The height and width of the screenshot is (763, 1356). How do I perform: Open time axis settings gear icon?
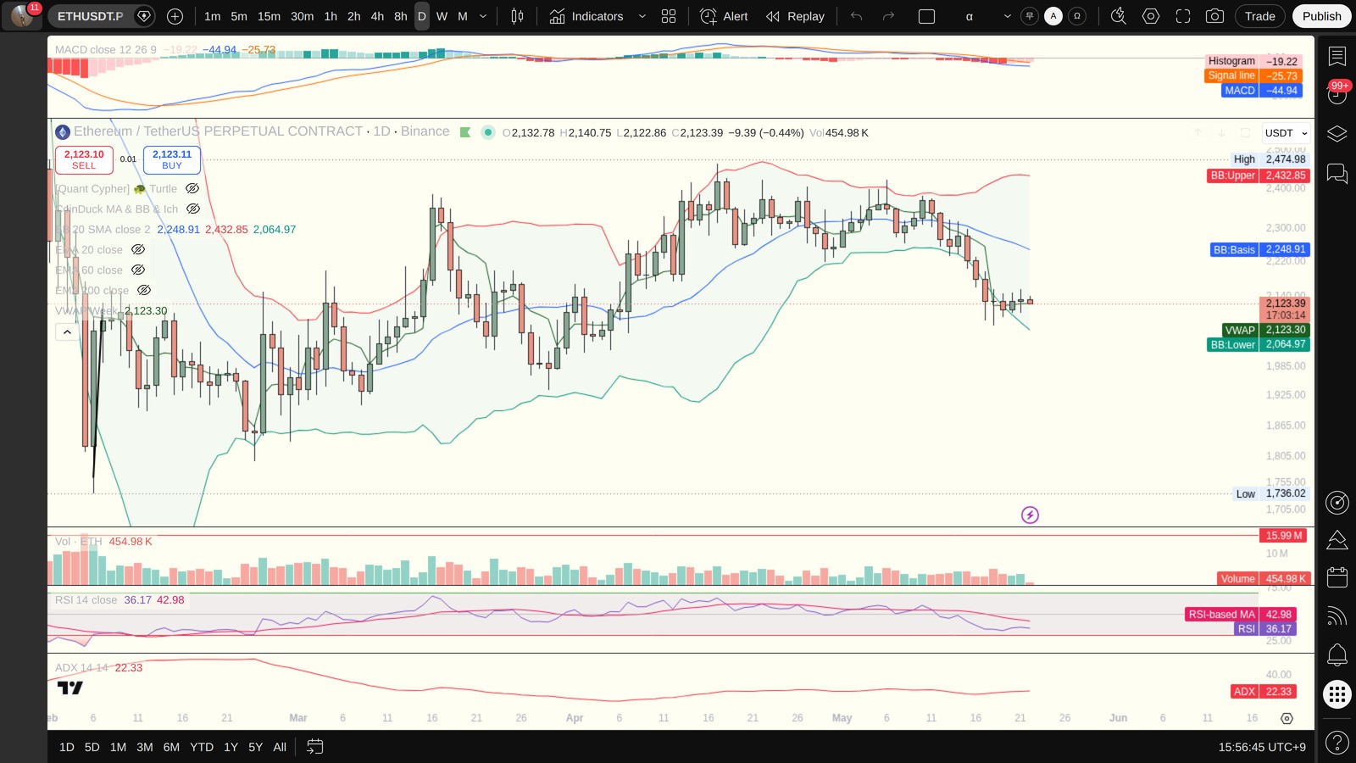point(1287,718)
